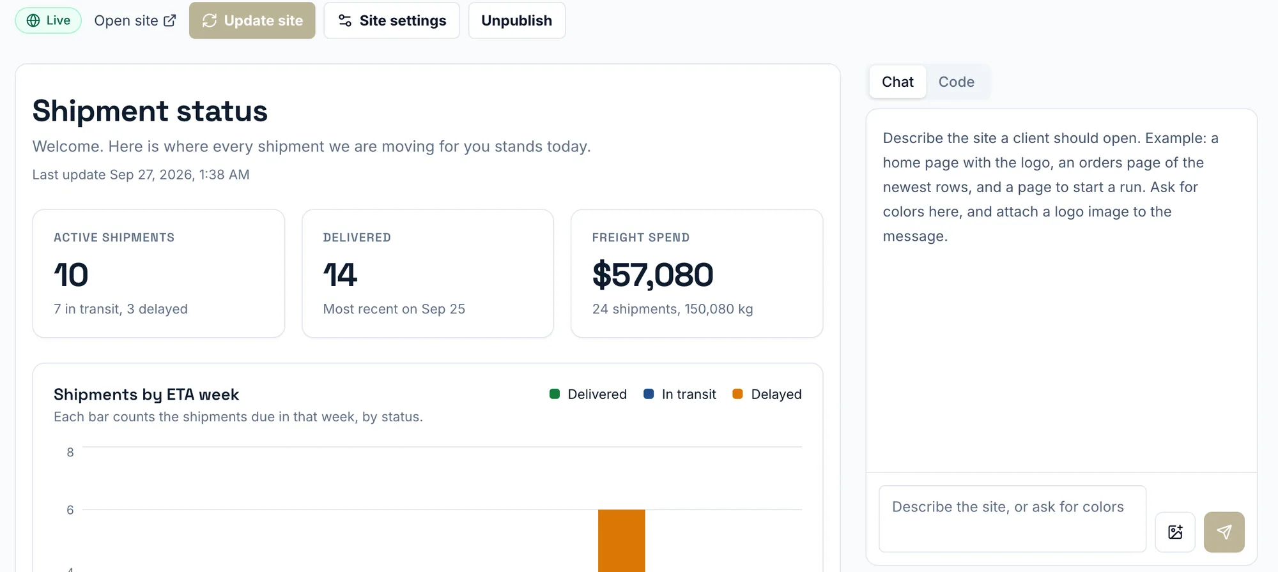Click the Delayed legend label
The height and width of the screenshot is (572, 1278).
[x=776, y=395]
